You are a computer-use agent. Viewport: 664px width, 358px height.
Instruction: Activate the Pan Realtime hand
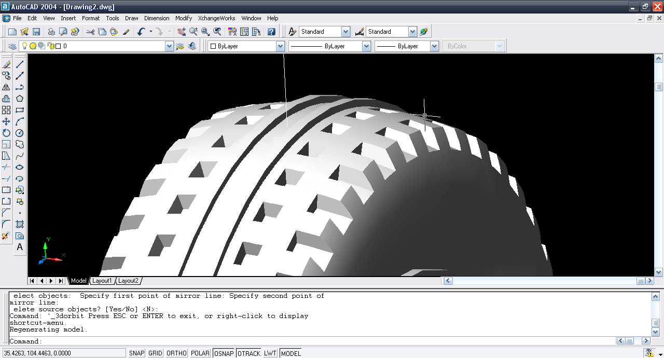pyautogui.click(x=181, y=32)
